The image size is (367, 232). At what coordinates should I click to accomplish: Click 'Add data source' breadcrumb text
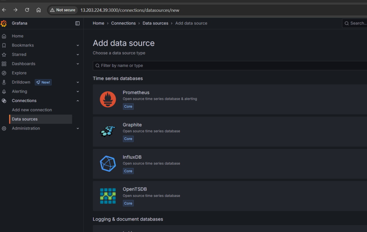(x=191, y=23)
